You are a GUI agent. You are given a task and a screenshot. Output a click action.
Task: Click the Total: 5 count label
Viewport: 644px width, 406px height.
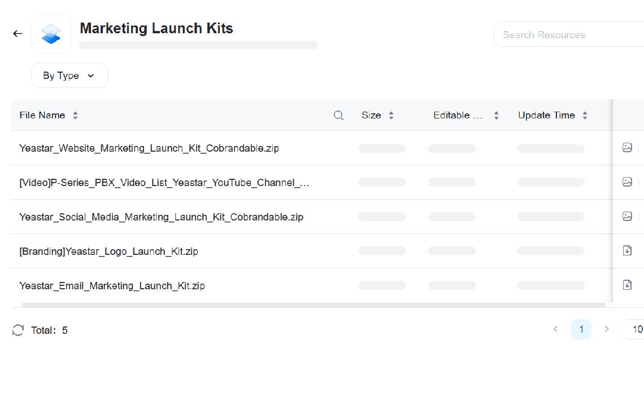coord(49,330)
